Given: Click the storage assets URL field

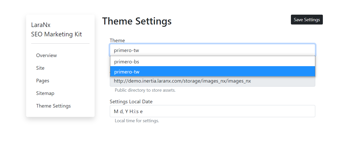Looking at the screenshot, I should pos(212,81).
